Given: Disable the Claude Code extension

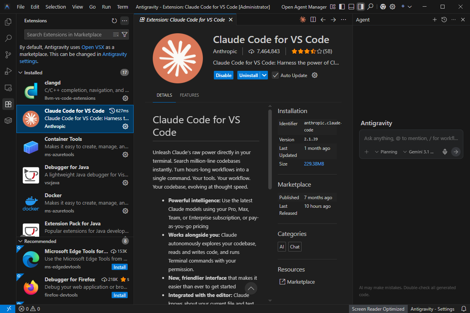Looking at the screenshot, I should tap(224, 75).
